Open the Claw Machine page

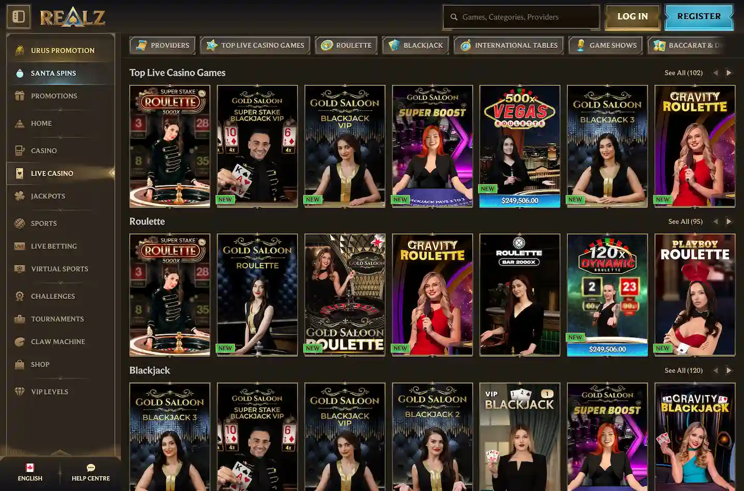[57, 341]
